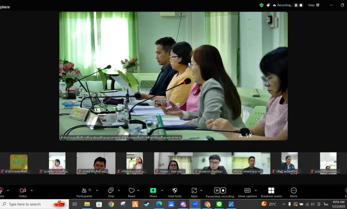Pause recording from the top status bar
Screen dimensions: 347x209
296,5
